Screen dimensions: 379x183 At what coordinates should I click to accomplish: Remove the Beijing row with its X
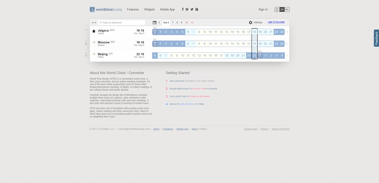pos(86,53)
